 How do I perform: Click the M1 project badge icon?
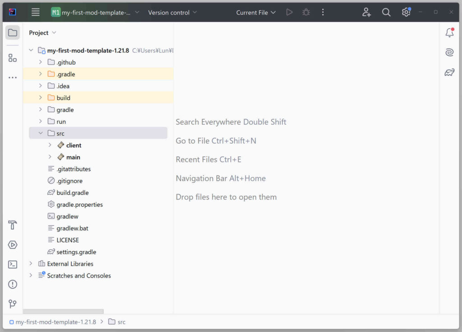coord(55,12)
